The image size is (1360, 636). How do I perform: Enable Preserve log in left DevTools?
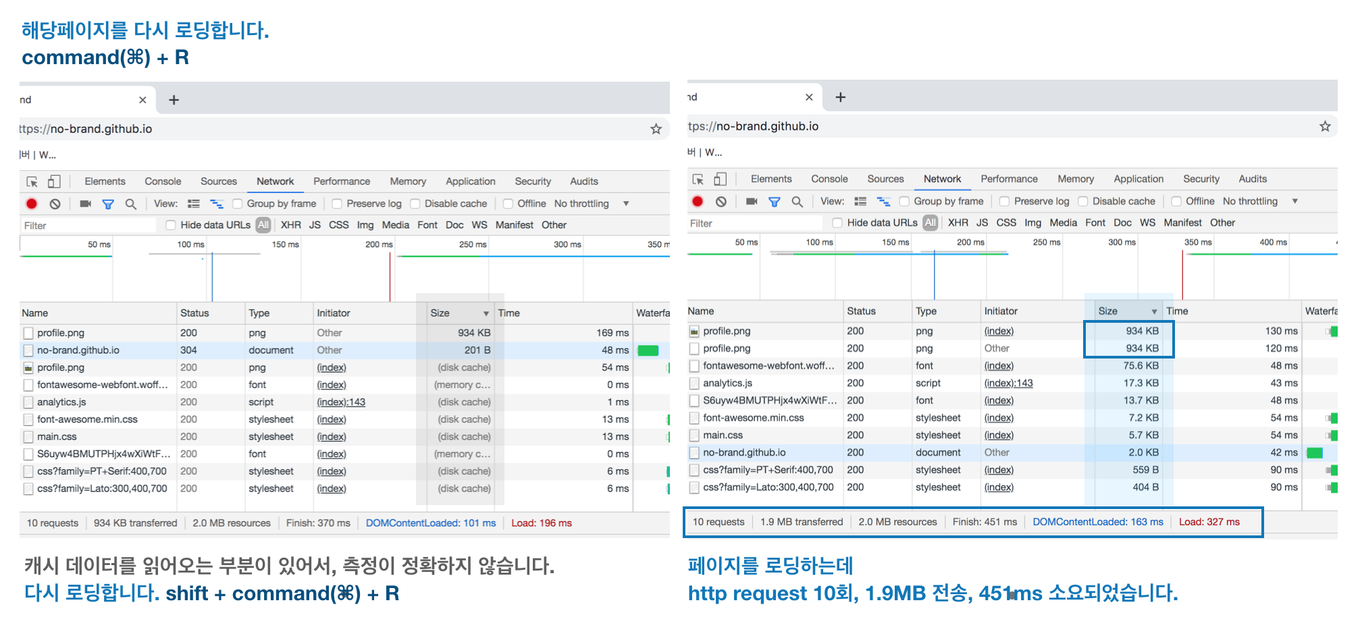[337, 204]
